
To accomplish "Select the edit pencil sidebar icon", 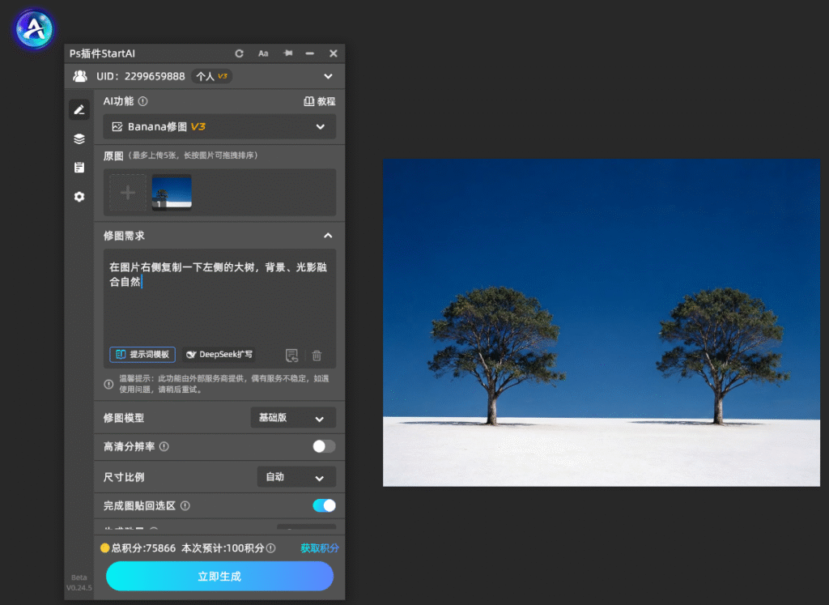I will [x=79, y=109].
